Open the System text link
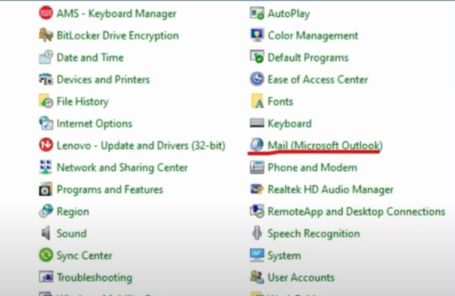Screen dimensions: 455x296 point(284,256)
